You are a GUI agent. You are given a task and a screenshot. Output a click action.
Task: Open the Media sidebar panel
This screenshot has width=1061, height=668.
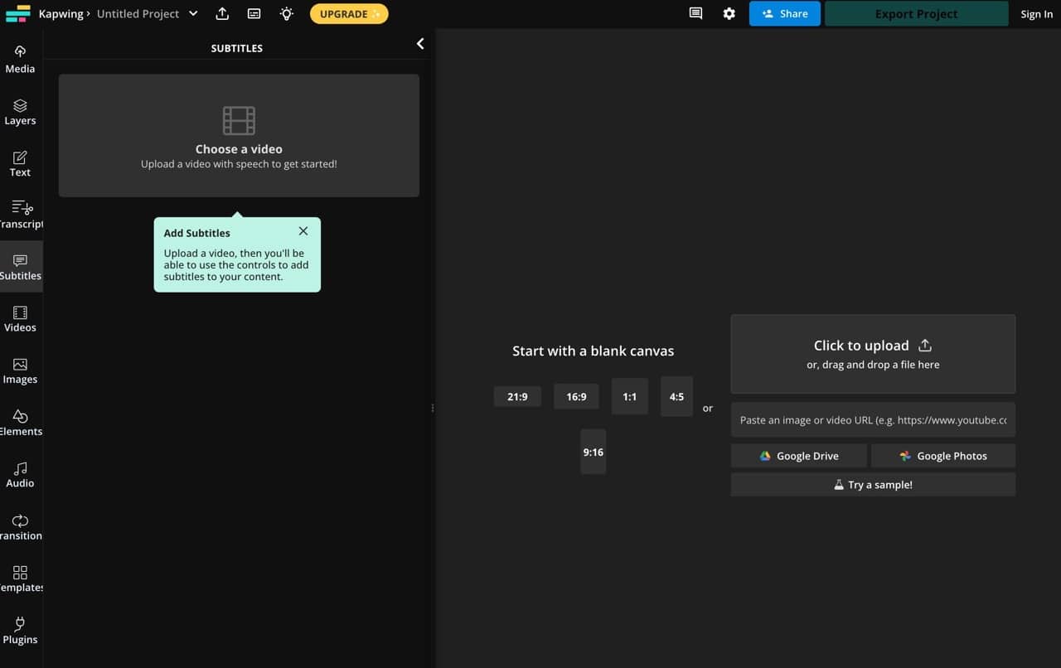pyautogui.click(x=20, y=59)
